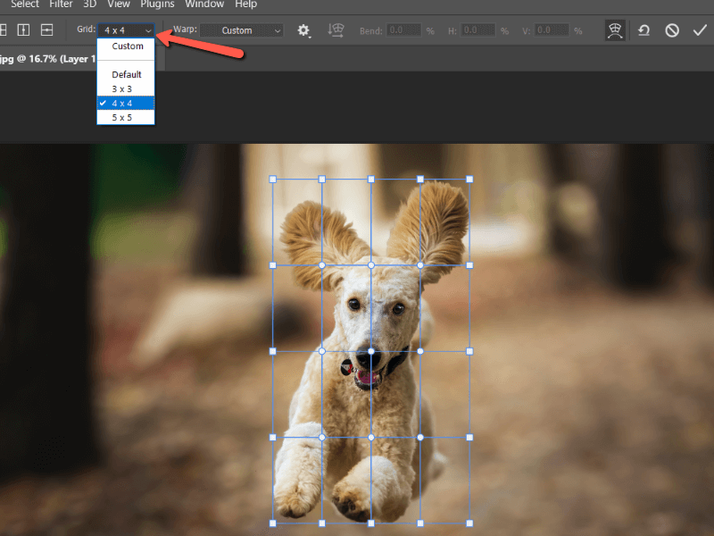Cancel the transform with the circle-slash icon
Viewport: 714px width, 536px height.
pos(672,29)
